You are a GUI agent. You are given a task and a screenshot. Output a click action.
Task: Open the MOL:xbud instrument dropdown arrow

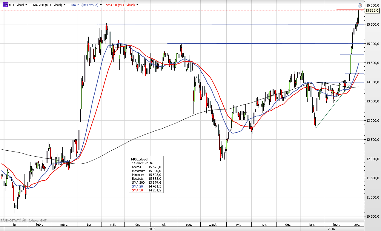(x=26, y=5)
